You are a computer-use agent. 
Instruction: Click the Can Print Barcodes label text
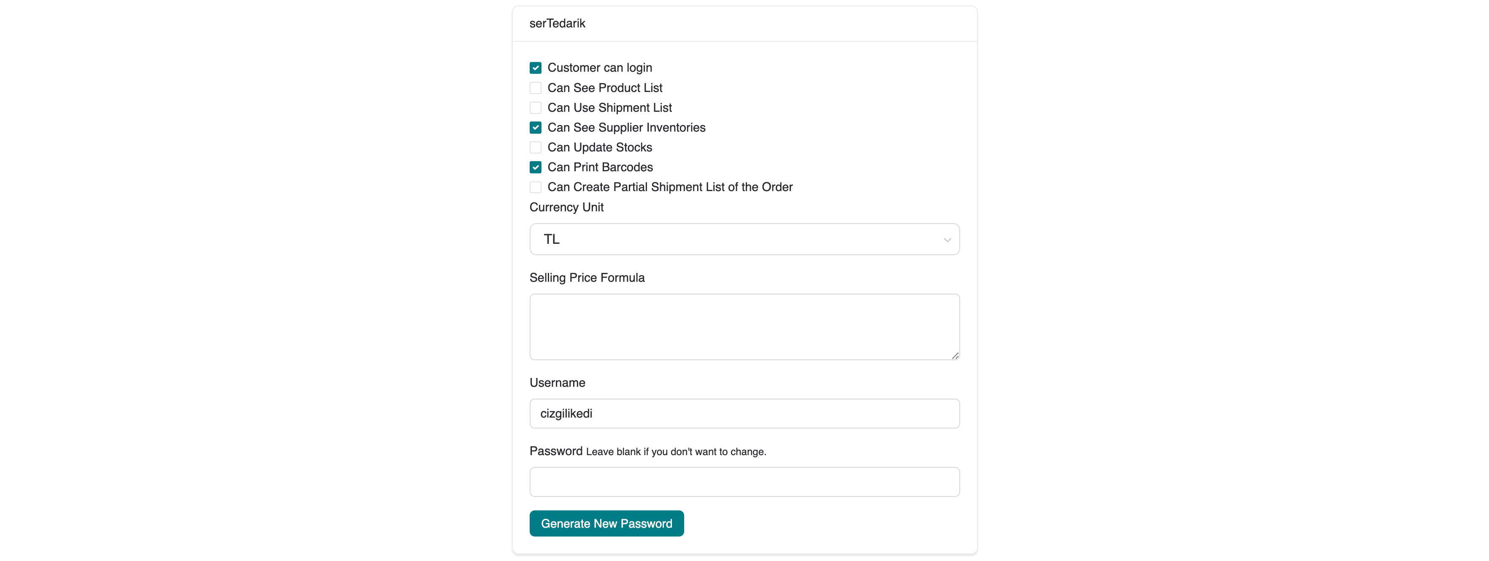(x=600, y=167)
